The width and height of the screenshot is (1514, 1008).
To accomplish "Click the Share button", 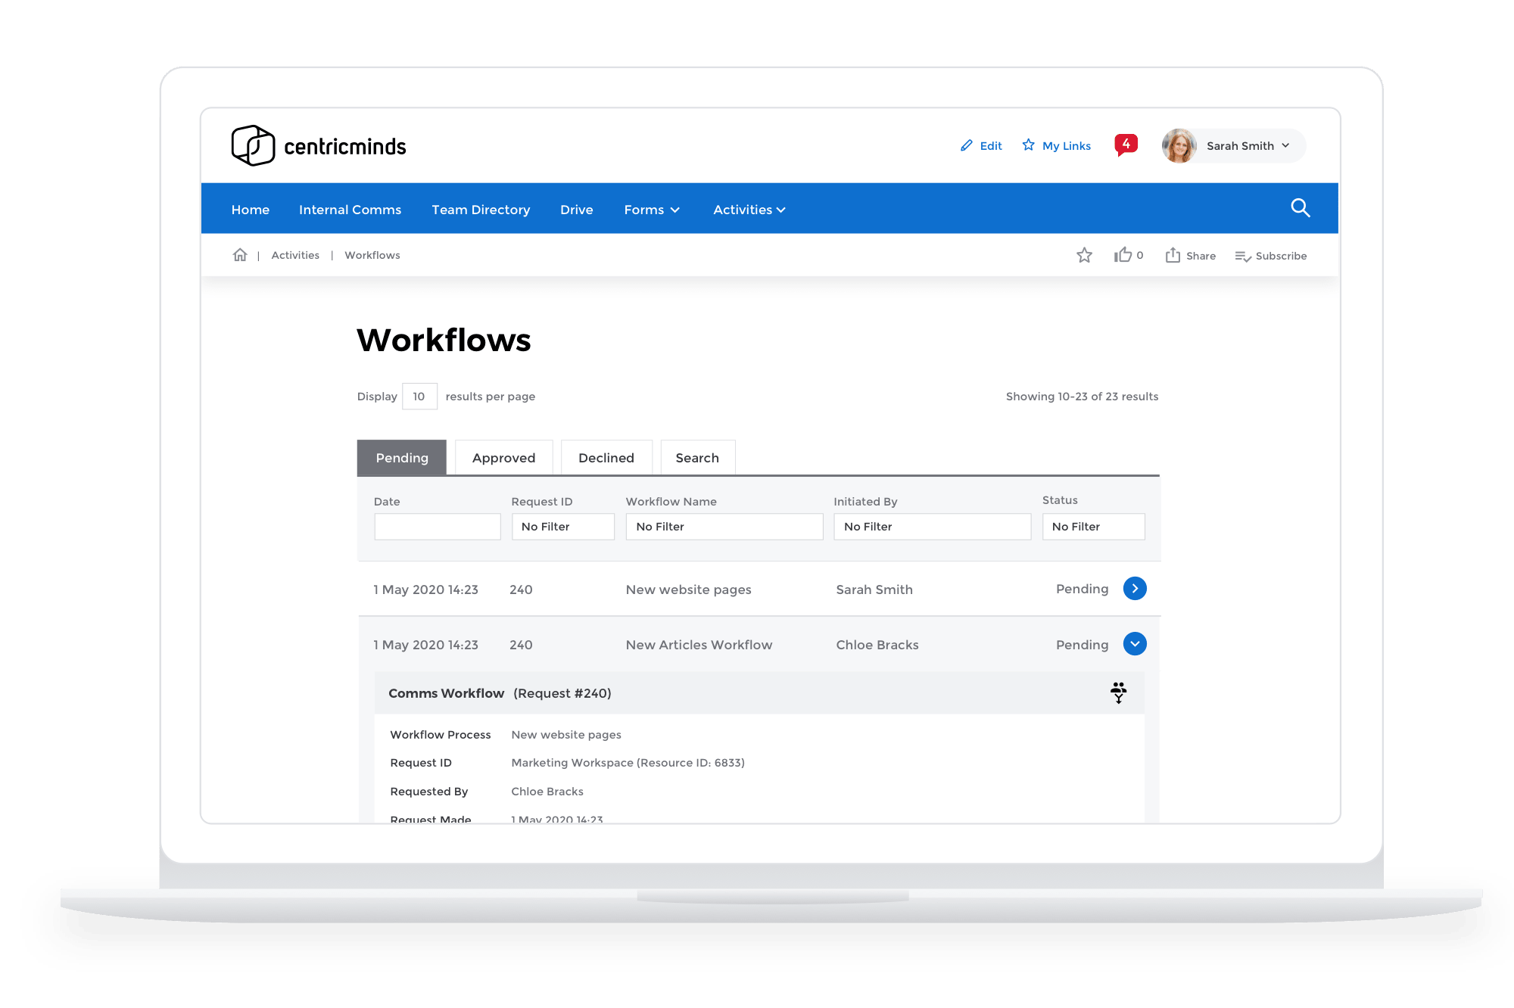I will [x=1190, y=256].
